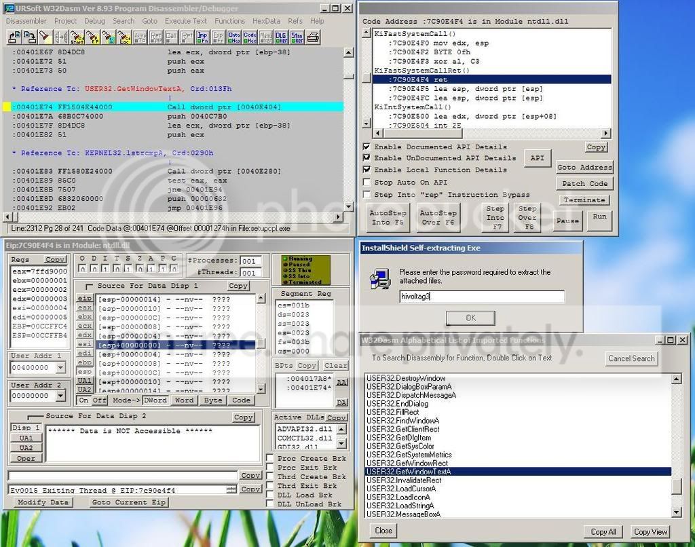Click the Code Hex toolbar icon
This screenshot has width=695, height=547.
250,37
